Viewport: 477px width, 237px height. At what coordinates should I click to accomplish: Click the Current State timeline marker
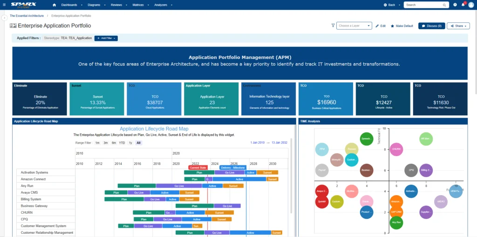[x=198, y=167]
